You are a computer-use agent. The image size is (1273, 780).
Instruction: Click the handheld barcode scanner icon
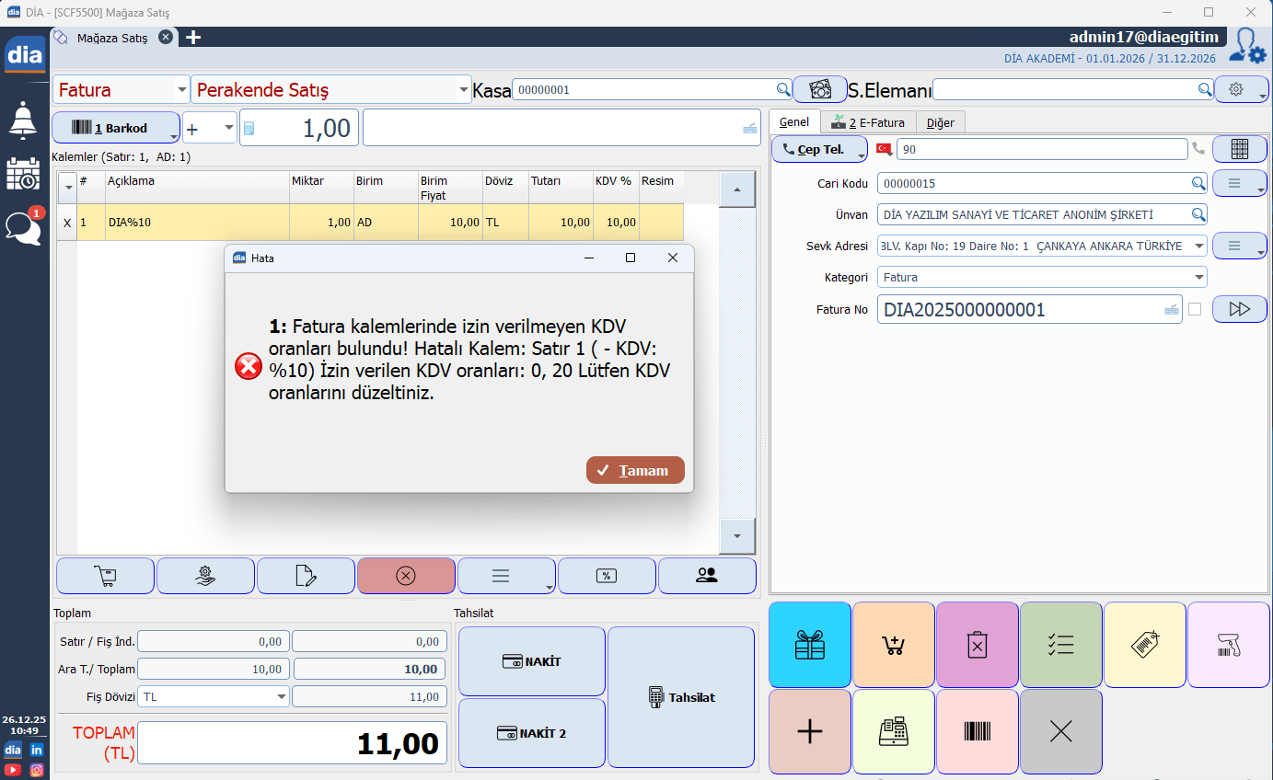coord(1228,645)
